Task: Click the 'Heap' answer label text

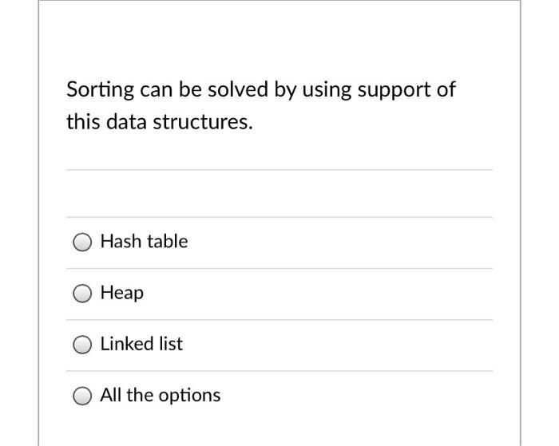Action: coord(122,293)
